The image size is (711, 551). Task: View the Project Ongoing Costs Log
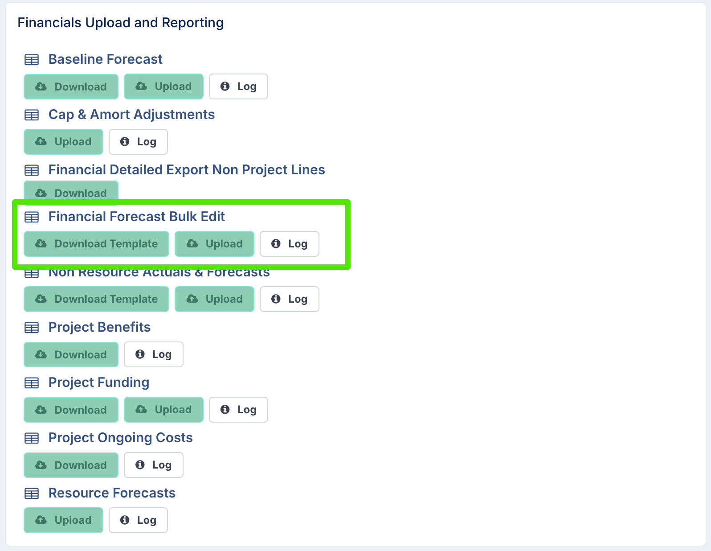pyautogui.click(x=154, y=465)
